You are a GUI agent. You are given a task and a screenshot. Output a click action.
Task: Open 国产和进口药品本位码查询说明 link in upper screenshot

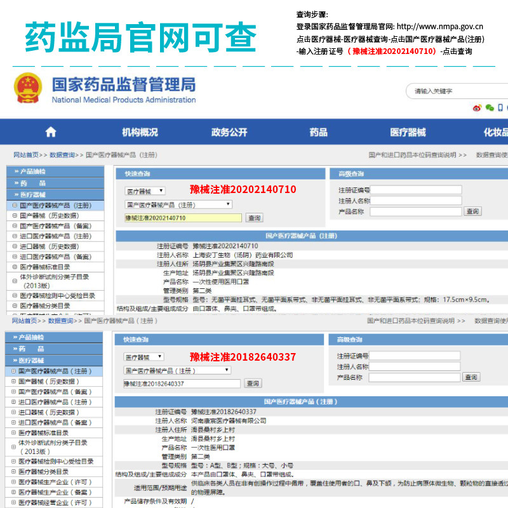click(412, 155)
